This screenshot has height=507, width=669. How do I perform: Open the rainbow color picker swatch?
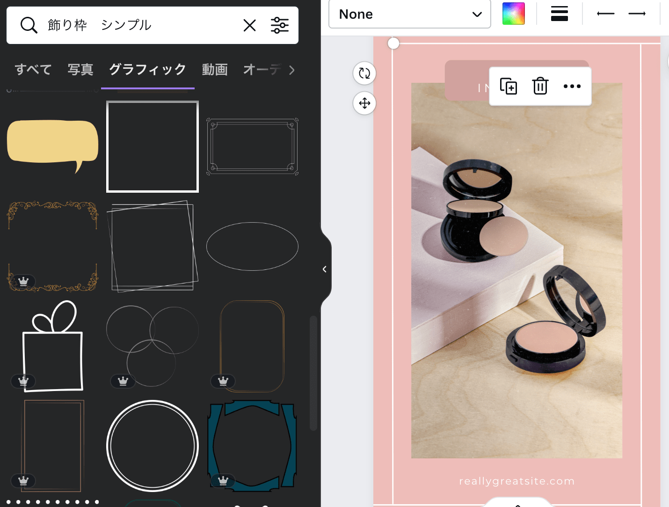(513, 14)
